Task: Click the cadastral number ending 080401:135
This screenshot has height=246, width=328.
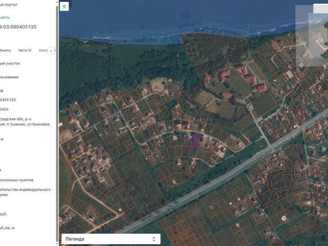Action: 18,27
